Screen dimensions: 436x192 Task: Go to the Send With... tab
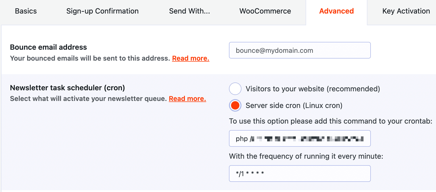pyautogui.click(x=189, y=11)
